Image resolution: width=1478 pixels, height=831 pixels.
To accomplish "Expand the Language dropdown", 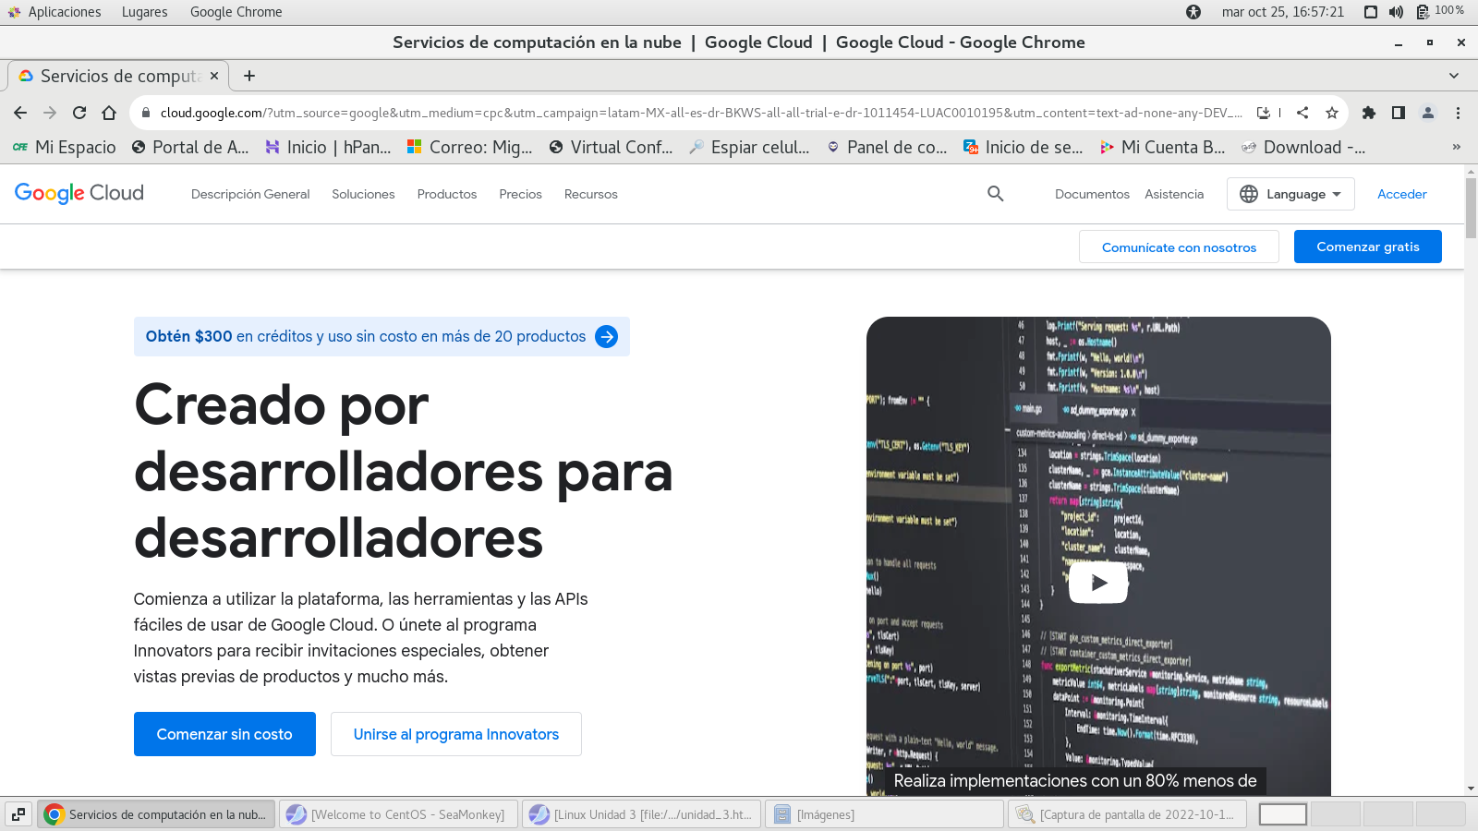I will (1290, 194).
